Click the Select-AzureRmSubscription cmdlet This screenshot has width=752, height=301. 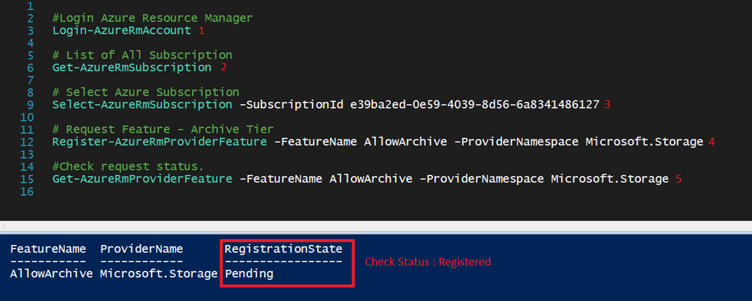pos(142,105)
